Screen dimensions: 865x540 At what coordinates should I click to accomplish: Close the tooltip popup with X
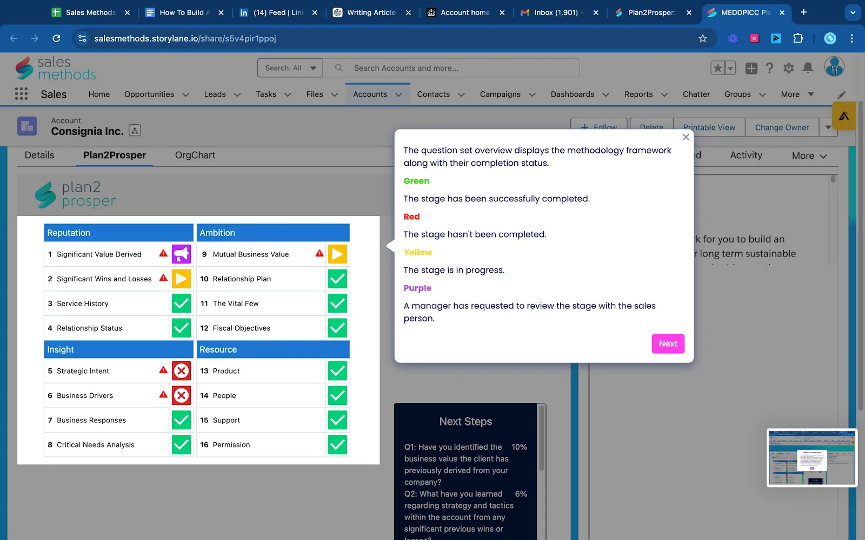point(686,137)
